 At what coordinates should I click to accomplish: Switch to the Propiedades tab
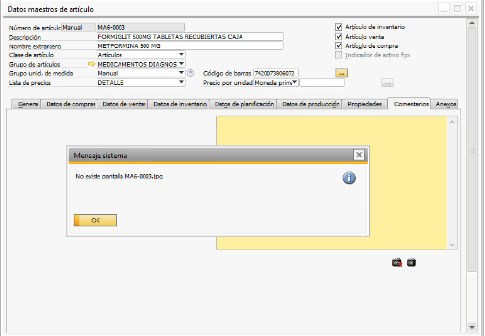pos(364,104)
